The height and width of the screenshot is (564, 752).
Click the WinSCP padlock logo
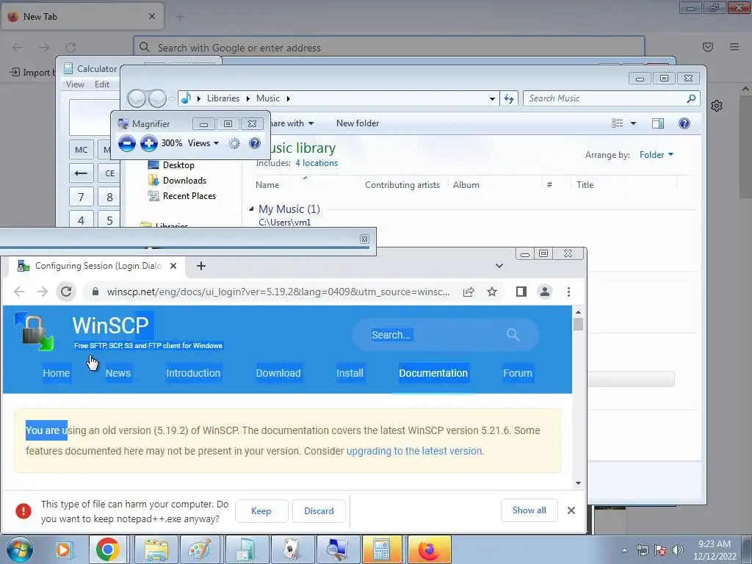[34, 331]
